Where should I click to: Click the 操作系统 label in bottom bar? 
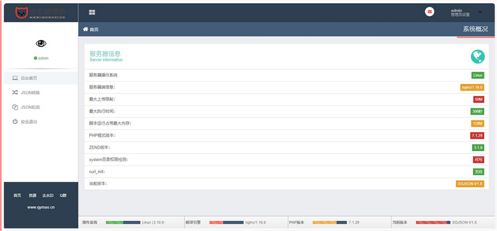coord(89,222)
